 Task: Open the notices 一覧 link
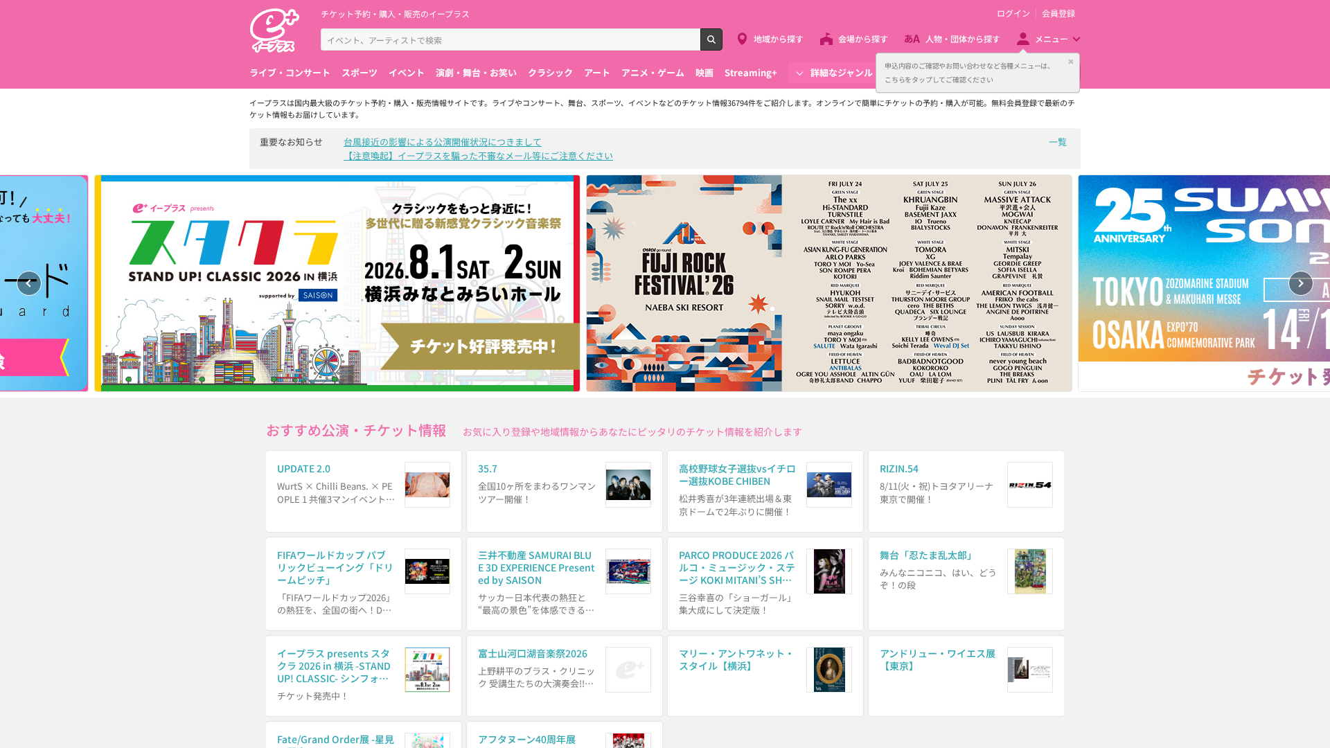[1057, 142]
